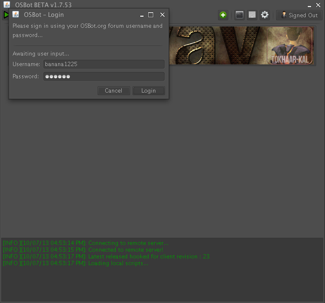The width and height of the screenshot is (325, 303).
Task: Click the 'Loading local scripts...' log line
Action: coord(76,263)
